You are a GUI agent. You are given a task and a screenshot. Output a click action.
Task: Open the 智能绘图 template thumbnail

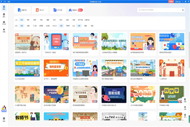pos(113,94)
